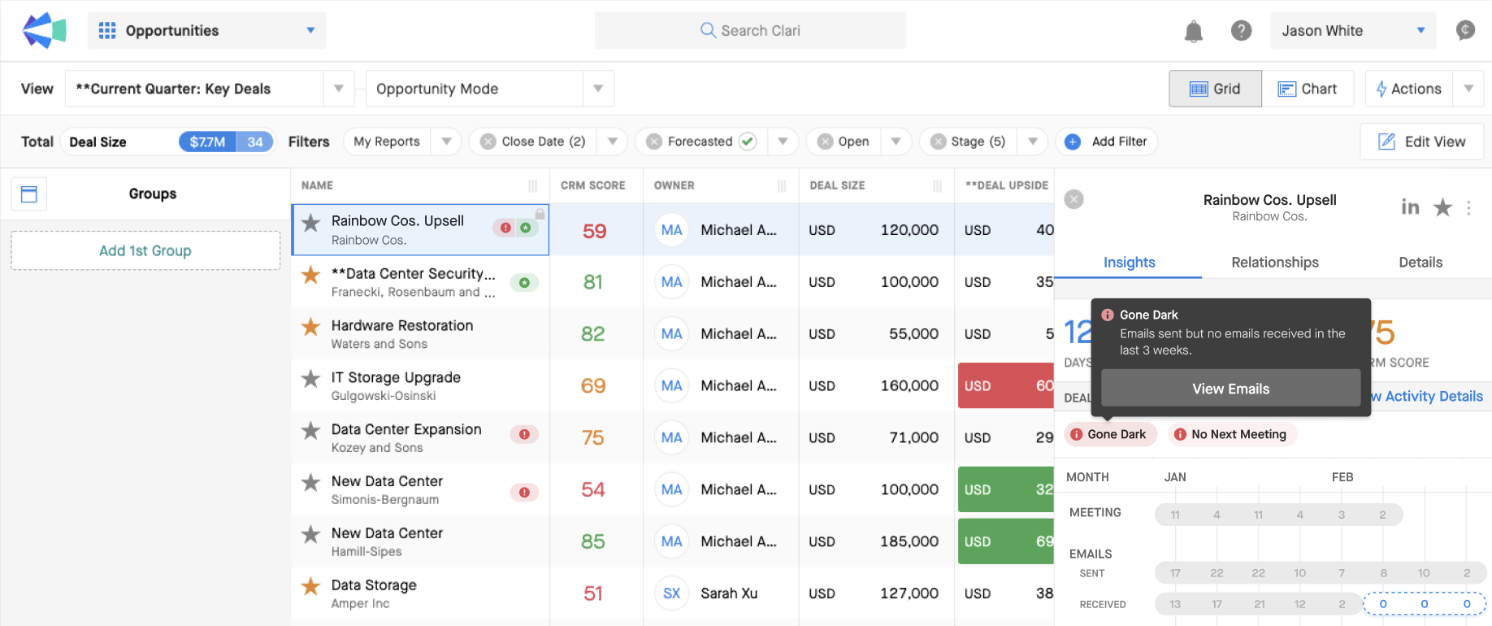The height and width of the screenshot is (626, 1492).
Task: Click the lock icon on Rainbow Cos. Upsell
Action: click(540, 214)
